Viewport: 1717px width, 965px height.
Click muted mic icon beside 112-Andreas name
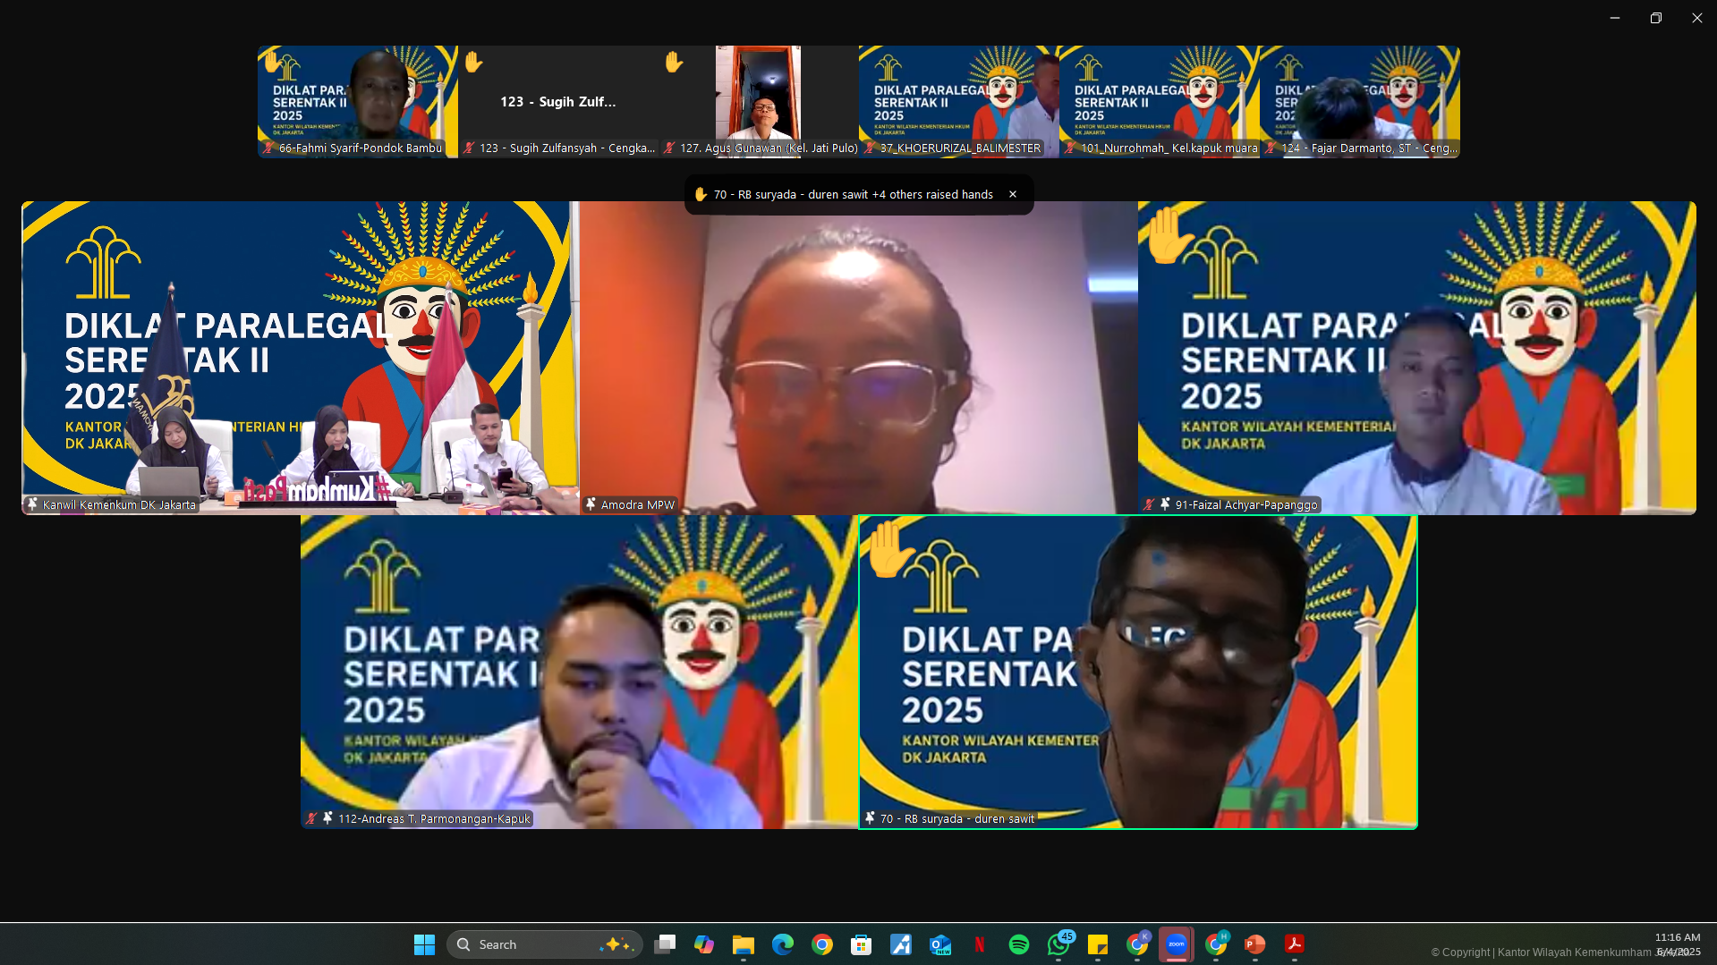coord(311,818)
